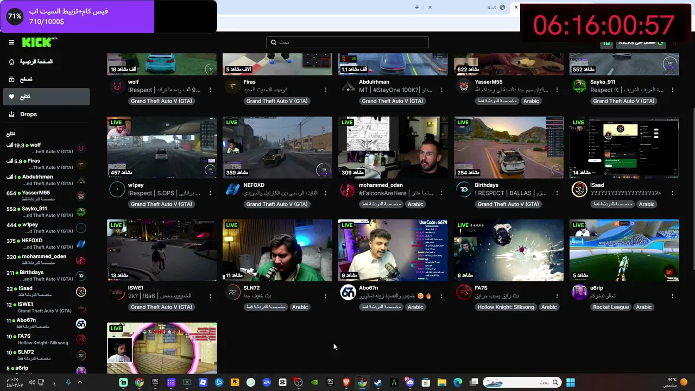This screenshot has width=695, height=391.
Task: Click the heart following icon
Action: (x=11, y=97)
